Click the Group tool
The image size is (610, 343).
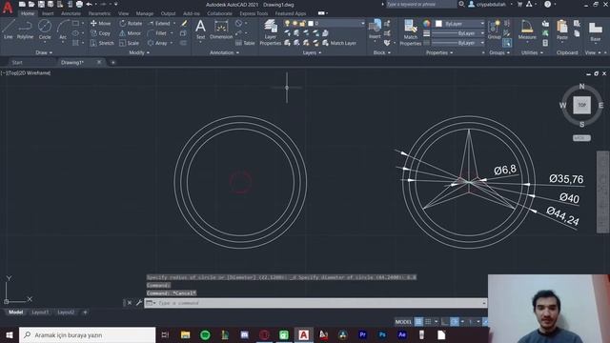click(x=494, y=30)
